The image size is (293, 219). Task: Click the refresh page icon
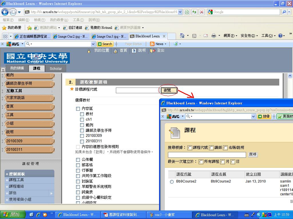(x=194, y=12)
